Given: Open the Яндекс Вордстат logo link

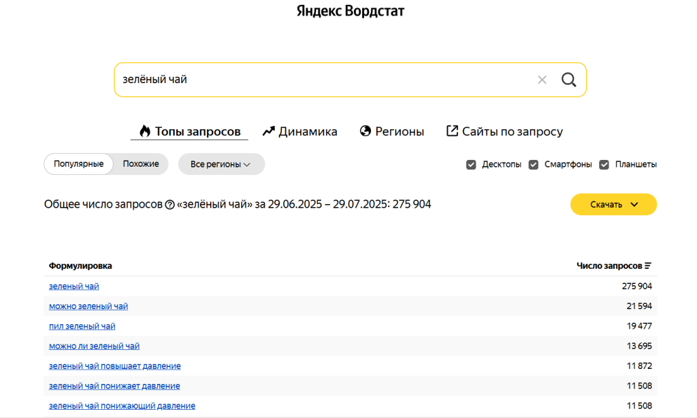Looking at the screenshot, I should 350,12.
